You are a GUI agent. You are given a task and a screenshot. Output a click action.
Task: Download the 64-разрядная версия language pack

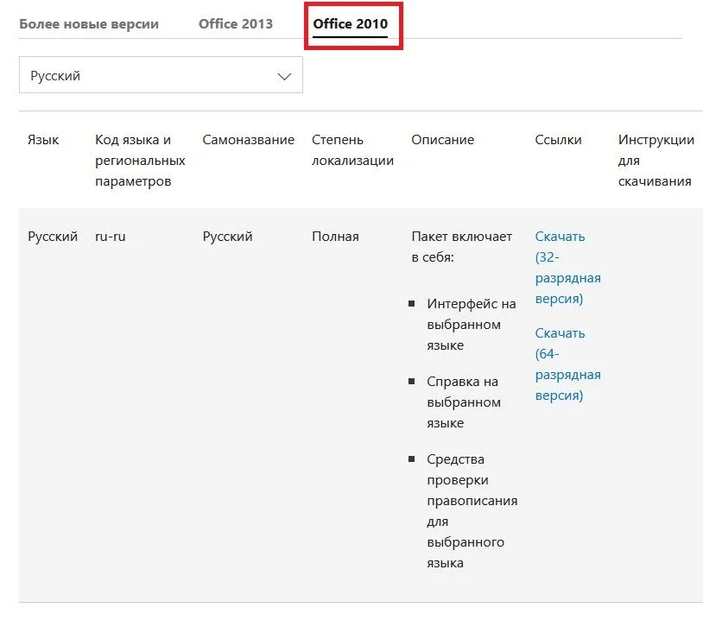[567, 364]
